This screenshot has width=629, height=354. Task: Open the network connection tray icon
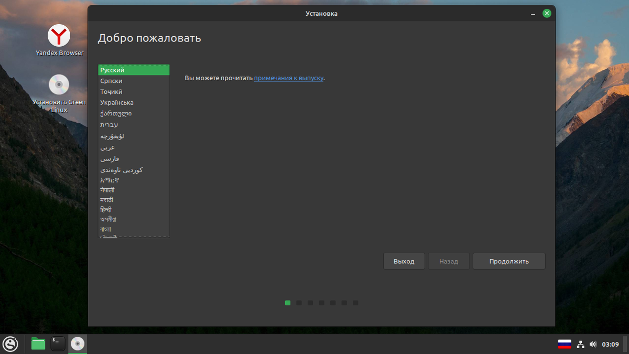pyautogui.click(x=580, y=345)
